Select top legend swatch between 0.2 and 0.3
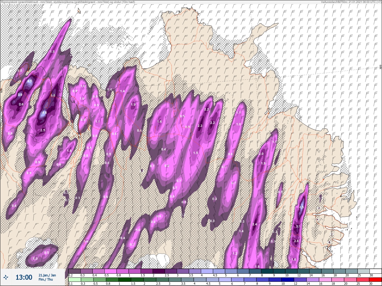 click(x=75, y=271)
